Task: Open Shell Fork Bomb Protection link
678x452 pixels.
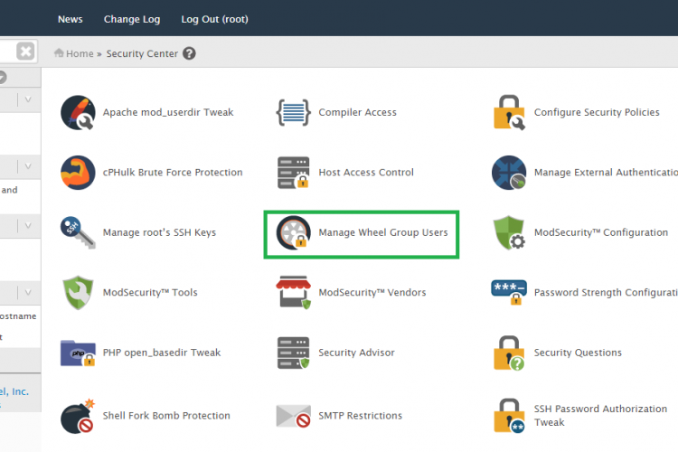Action: 166,416
